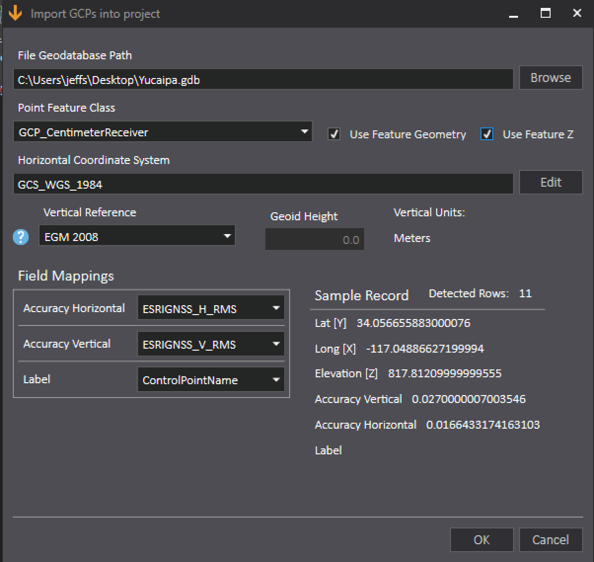594x562 pixels.
Task: Toggle the Use Feature Geometry checkbox
Action: click(334, 134)
